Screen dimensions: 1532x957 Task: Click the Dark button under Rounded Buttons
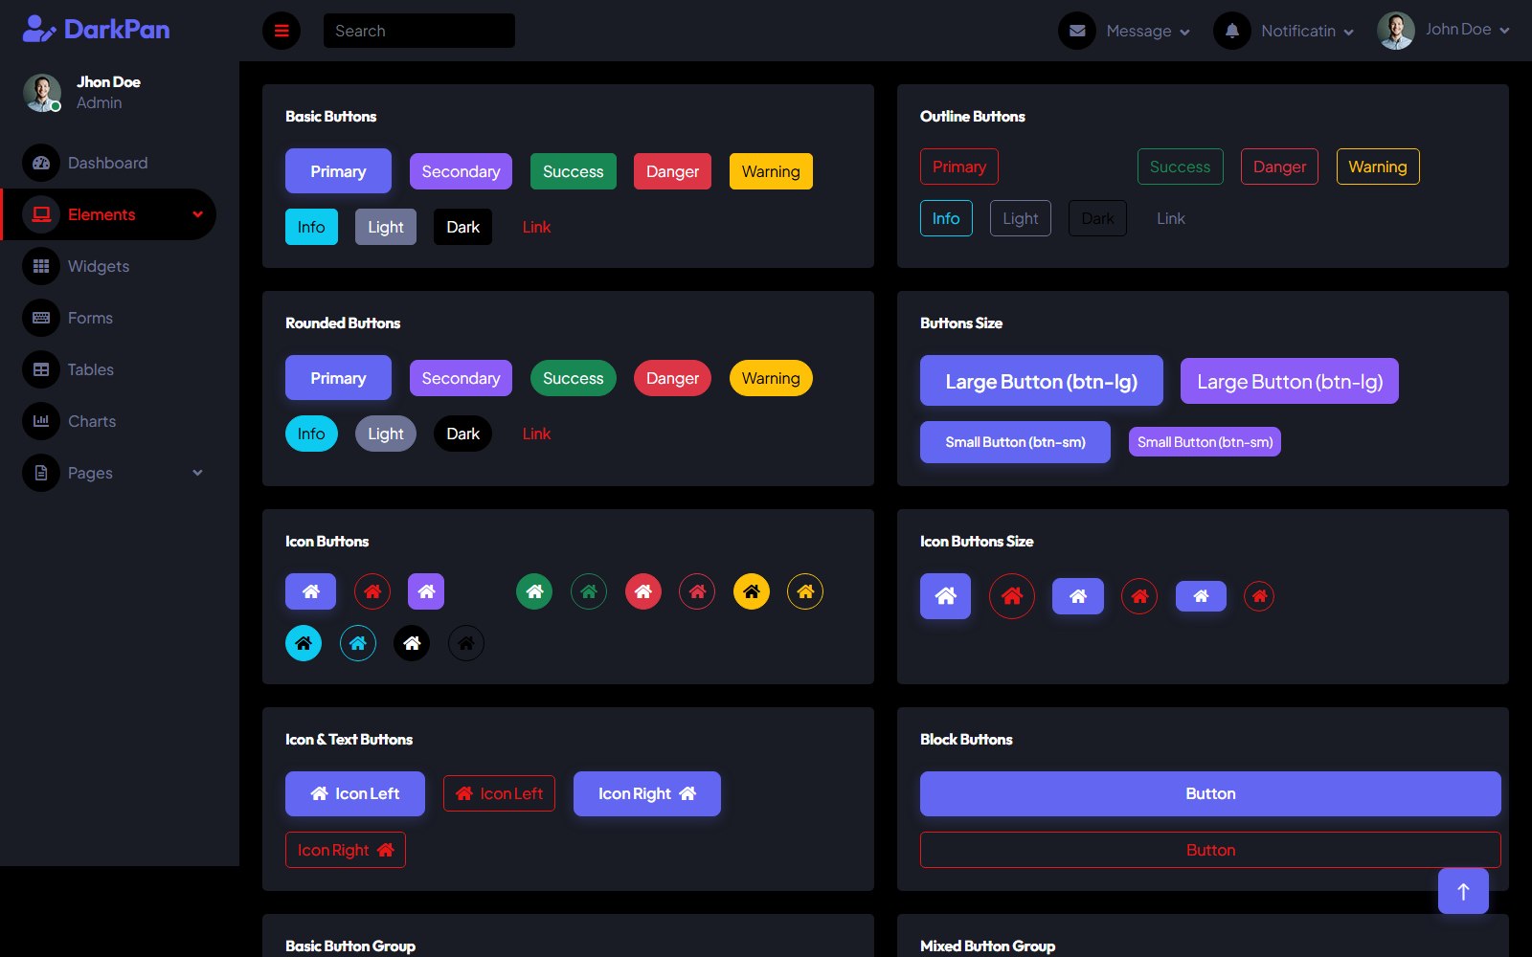pos(462,434)
